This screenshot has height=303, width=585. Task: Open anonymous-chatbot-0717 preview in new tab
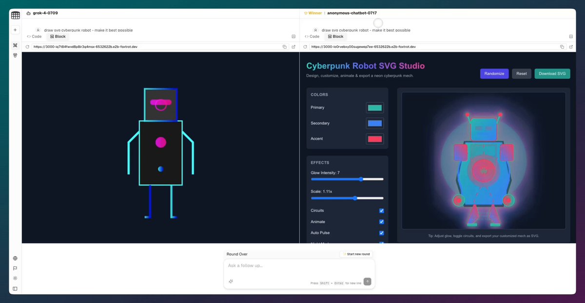pos(571,47)
